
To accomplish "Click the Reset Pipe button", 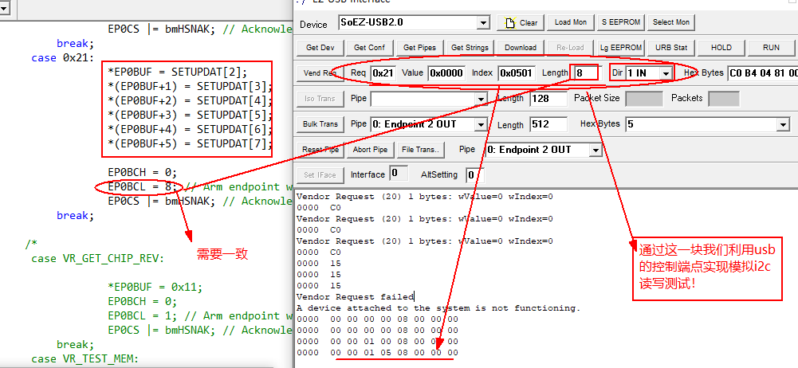I will pos(320,150).
